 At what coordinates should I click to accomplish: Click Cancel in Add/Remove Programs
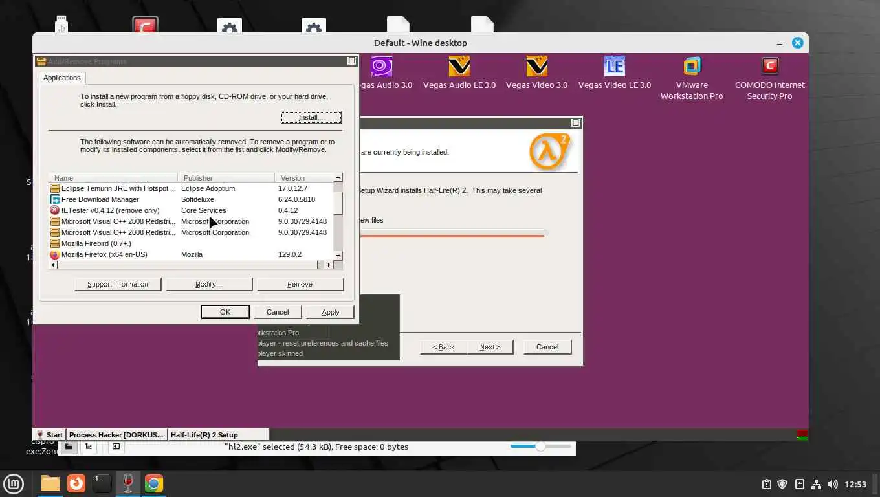pos(278,312)
